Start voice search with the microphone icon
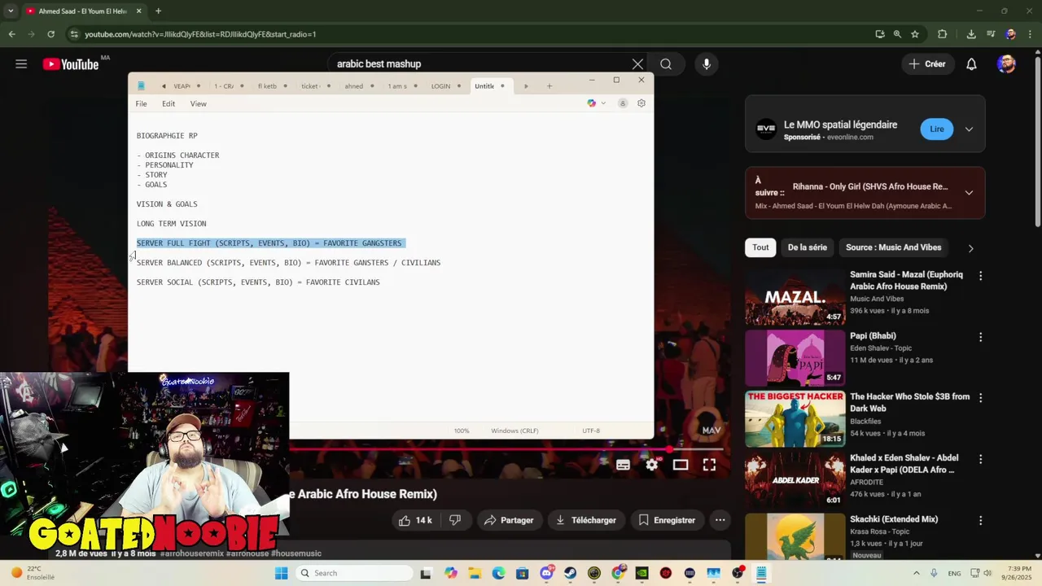Screen dimensions: 1042x586 tap(706, 63)
